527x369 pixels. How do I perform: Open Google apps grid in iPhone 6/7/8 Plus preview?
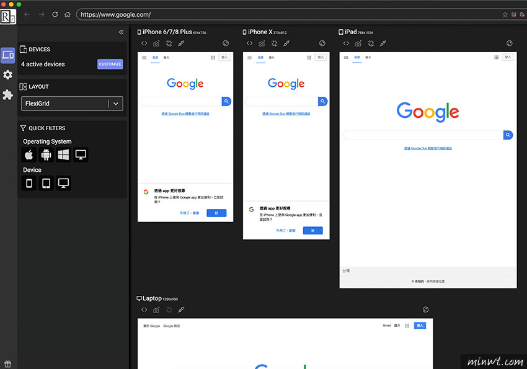coord(213,58)
